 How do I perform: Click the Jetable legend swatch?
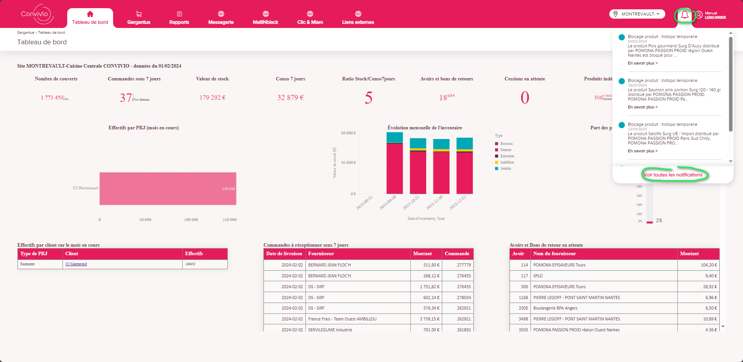(x=497, y=169)
